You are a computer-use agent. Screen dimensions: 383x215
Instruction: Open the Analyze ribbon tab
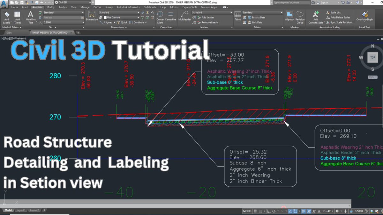(x=63, y=7)
